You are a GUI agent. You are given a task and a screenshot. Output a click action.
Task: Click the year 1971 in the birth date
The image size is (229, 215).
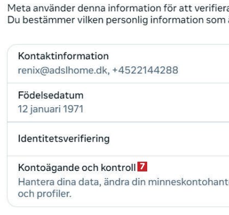click(x=73, y=109)
